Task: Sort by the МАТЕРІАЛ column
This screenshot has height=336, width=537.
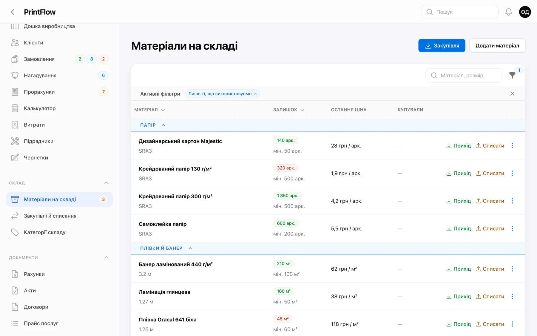Action: pos(149,110)
